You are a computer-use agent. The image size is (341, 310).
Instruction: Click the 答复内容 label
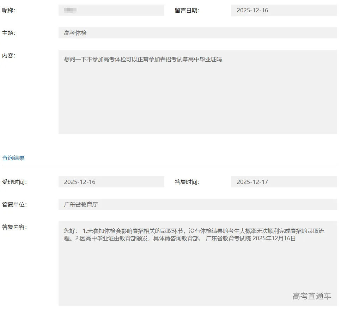14,227
